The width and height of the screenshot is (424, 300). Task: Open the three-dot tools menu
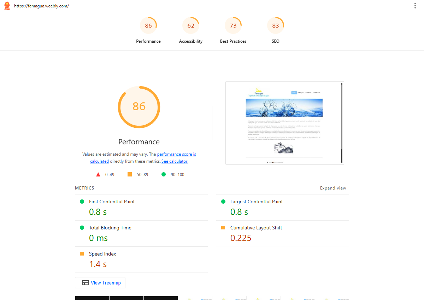(415, 6)
